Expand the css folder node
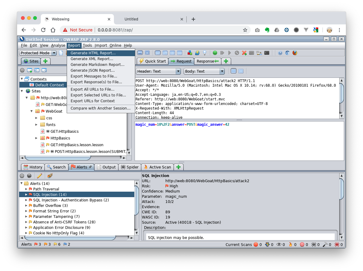The image size is (363, 271). tap(36, 118)
